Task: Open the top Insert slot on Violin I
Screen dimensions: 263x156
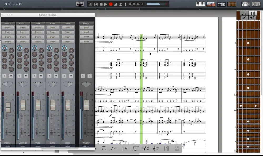Action: click(x=8, y=28)
